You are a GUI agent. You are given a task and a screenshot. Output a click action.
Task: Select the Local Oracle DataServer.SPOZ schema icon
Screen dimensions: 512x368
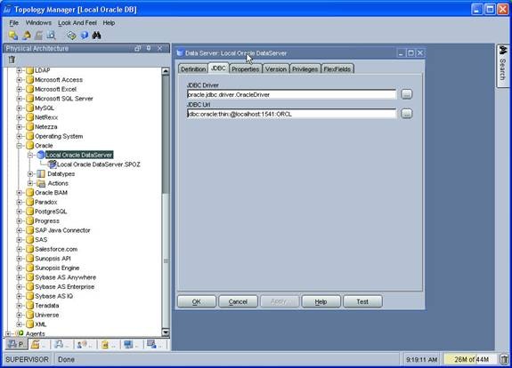(x=53, y=164)
